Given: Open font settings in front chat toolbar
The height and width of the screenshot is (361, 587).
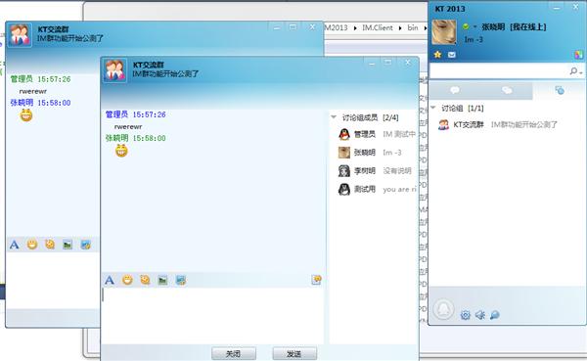Looking at the screenshot, I should 110,280.
